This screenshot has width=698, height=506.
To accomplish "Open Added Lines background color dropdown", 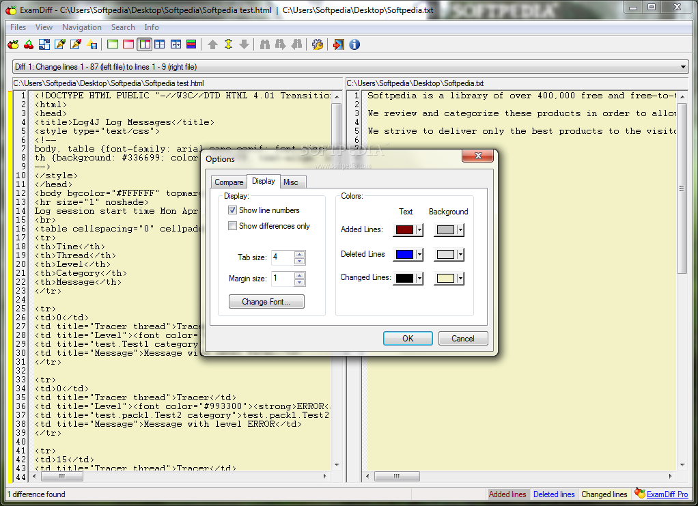I will [460, 230].
